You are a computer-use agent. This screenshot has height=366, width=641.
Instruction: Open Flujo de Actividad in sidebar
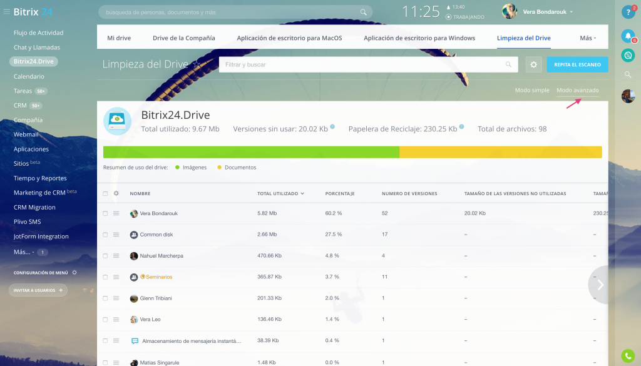click(x=38, y=33)
